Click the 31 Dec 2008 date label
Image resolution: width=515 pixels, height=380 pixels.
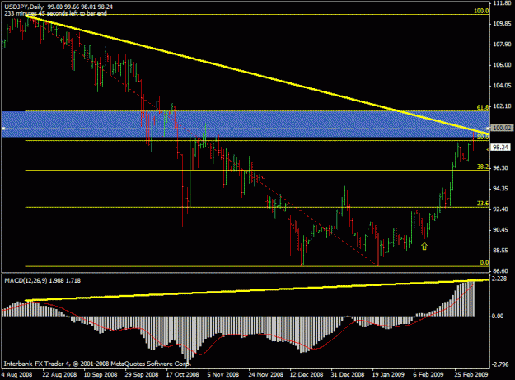pyautogui.click(x=348, y=374)
